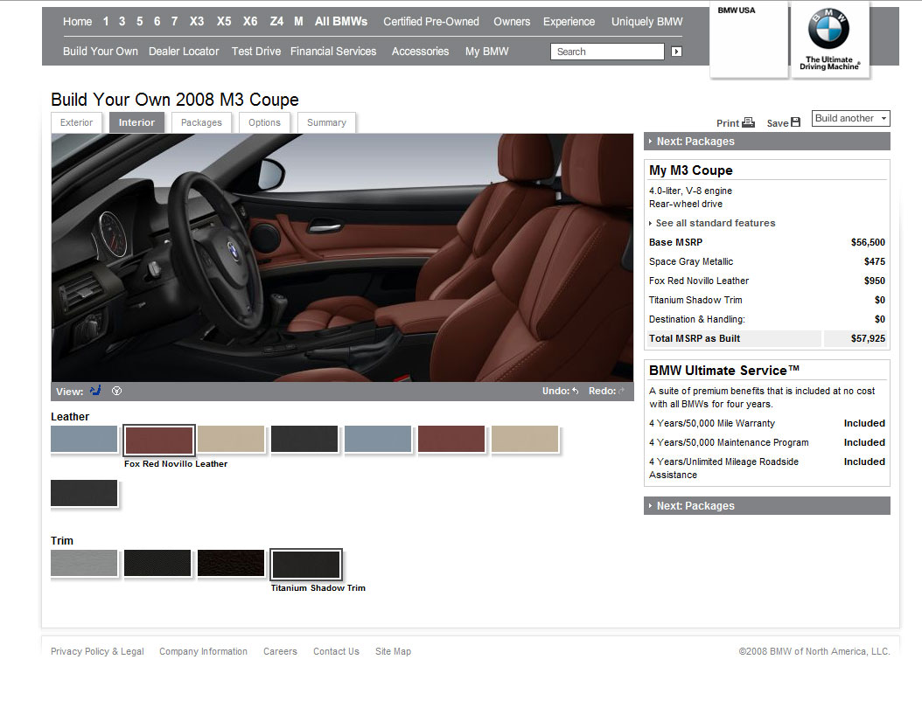This screenshot has width=922, height=708.
Task: Select the first blue-gray leather swatch
Action: click(x=84, y=439)
